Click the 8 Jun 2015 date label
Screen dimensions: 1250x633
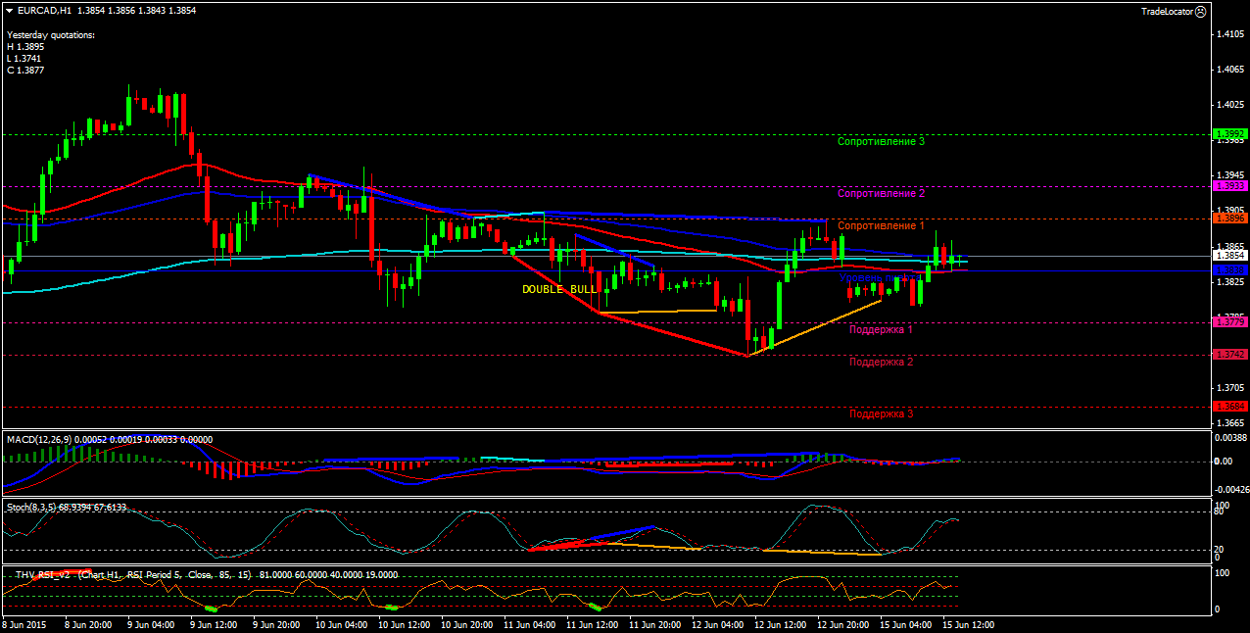[x=23, y=624]
